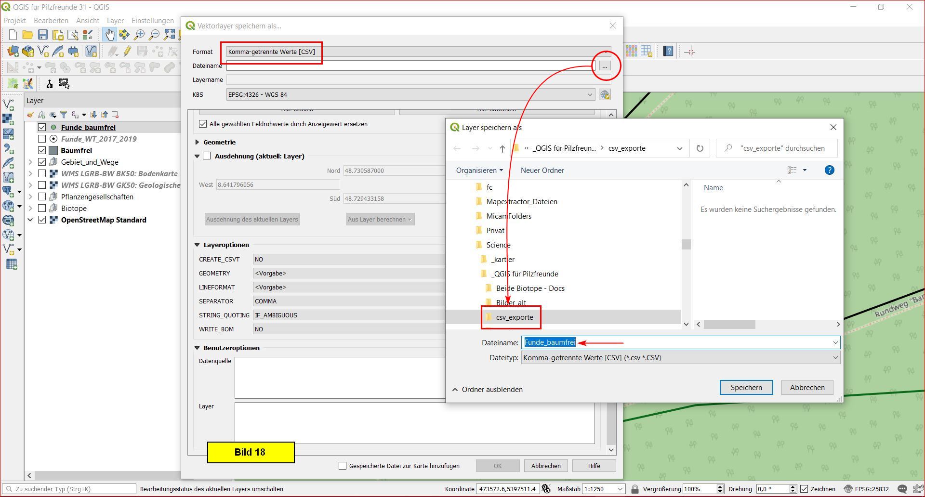Open the New Project blank page icon
This screenshot has width=925, height=497.
tap(13, 35)
